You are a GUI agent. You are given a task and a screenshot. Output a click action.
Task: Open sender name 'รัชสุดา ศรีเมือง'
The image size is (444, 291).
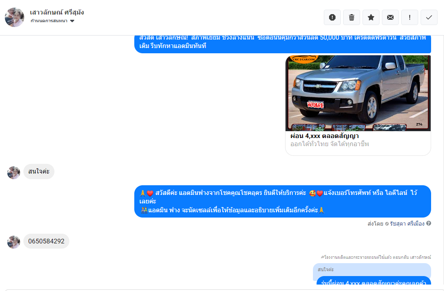click(x=407, y=224)
